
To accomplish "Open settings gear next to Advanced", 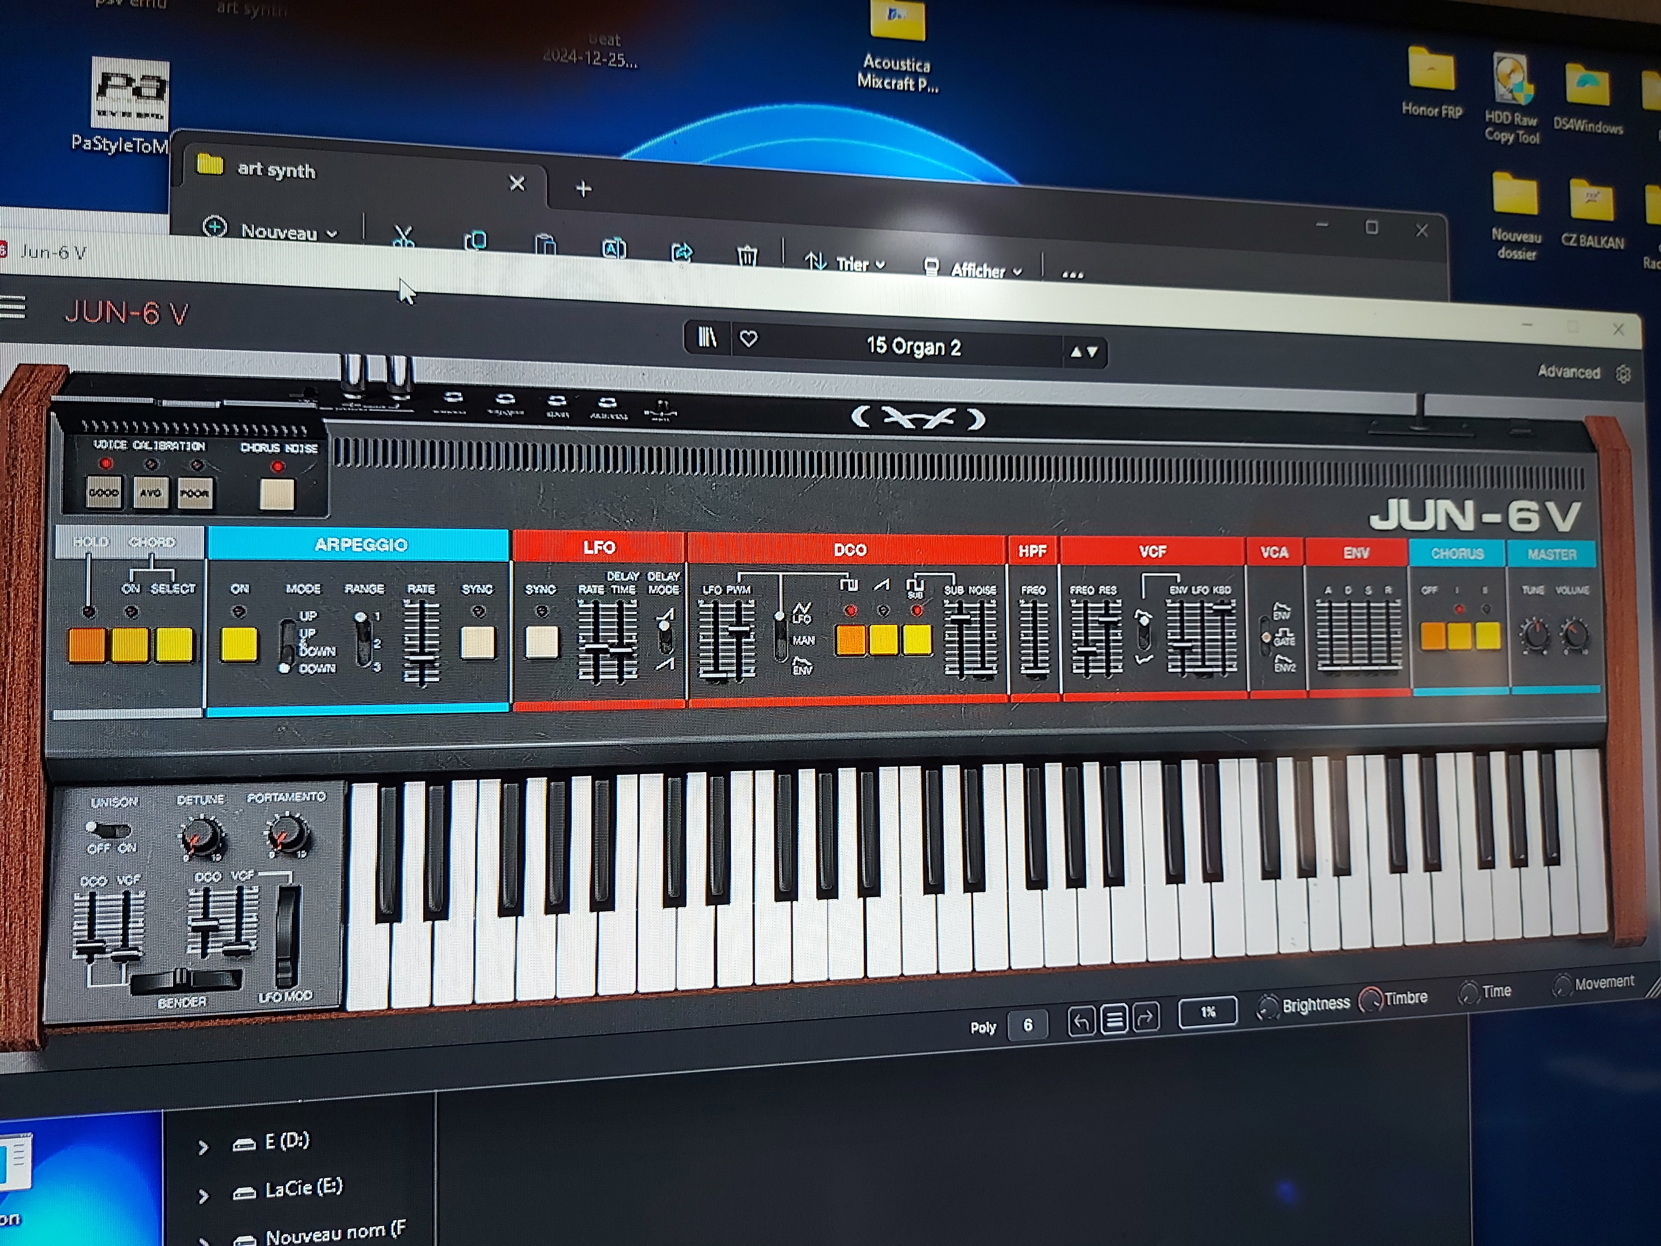I will tap(1623, 374).
